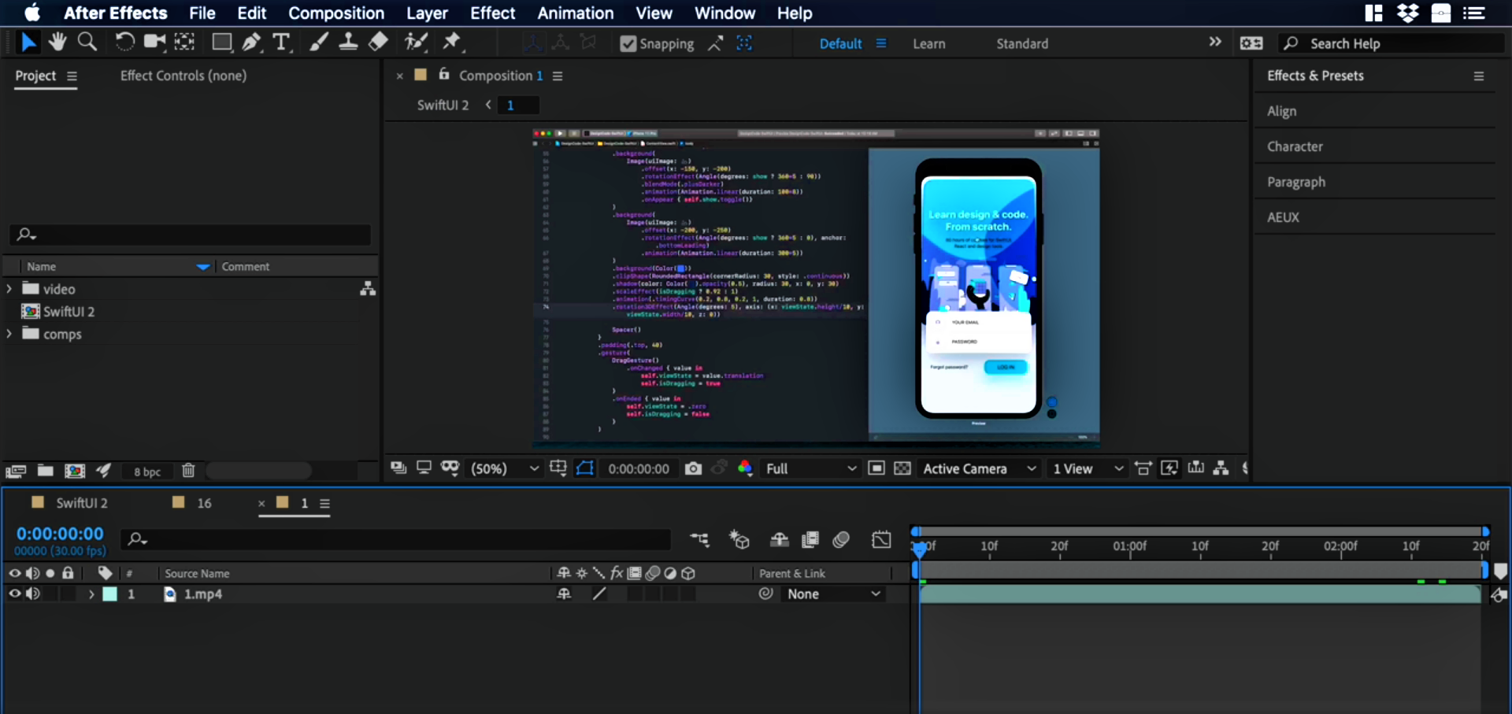Hide the 1.mp4 layer video
The width and height of the screenshot is (1512, 714).
coord(14,594)
